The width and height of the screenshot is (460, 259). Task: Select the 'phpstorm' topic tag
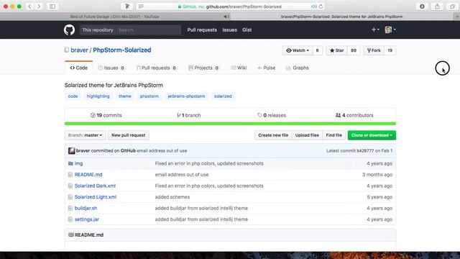click(149, 96)
